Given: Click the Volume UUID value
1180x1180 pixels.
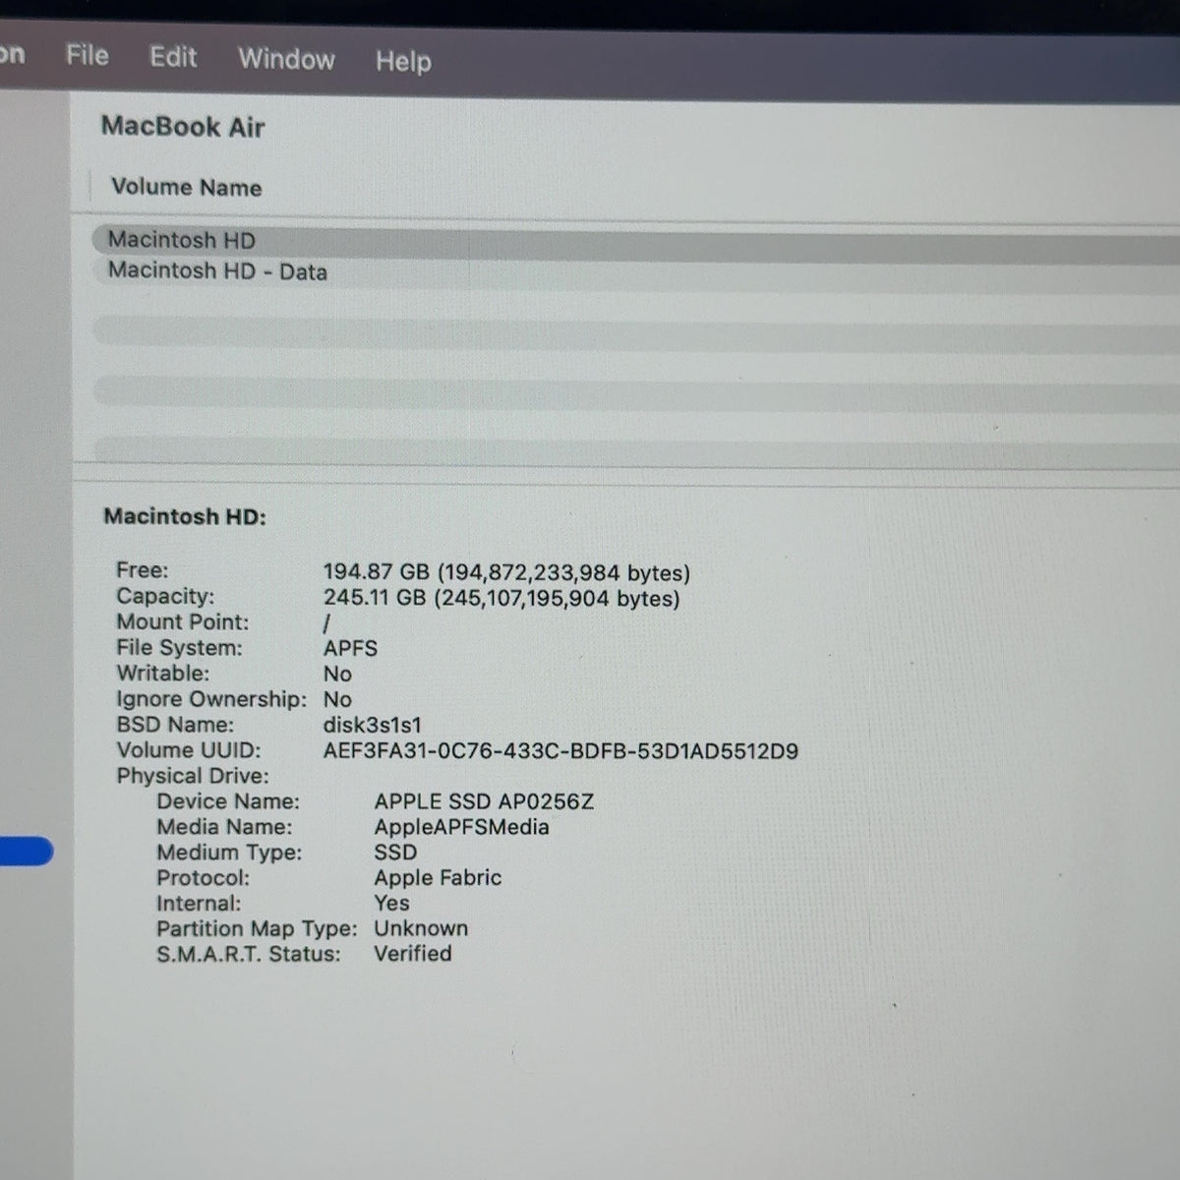Looking at the screenshot, I should point(560,751).
